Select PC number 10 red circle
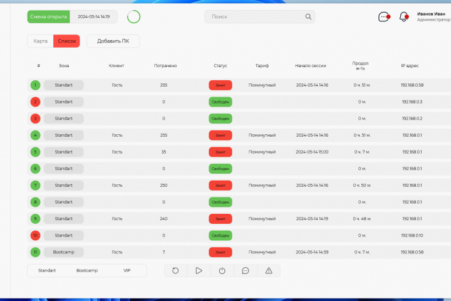This screenshot has height=301, width=451. [x=35, y=235]
